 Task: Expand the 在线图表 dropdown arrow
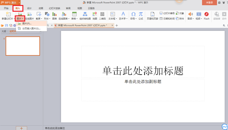click(x=69, y=19)
